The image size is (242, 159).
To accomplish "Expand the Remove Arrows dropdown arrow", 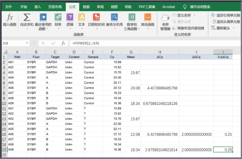I will pos(234,28).
